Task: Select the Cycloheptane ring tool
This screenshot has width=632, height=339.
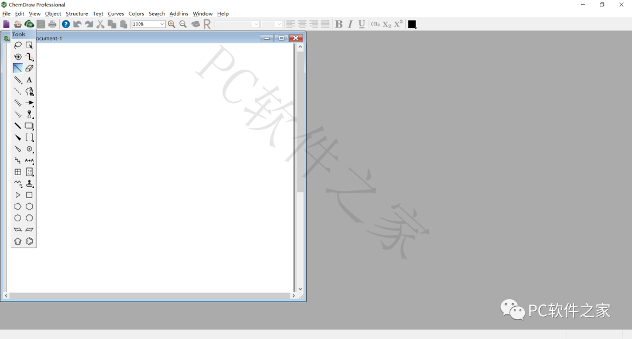Action: click(18, 218)
